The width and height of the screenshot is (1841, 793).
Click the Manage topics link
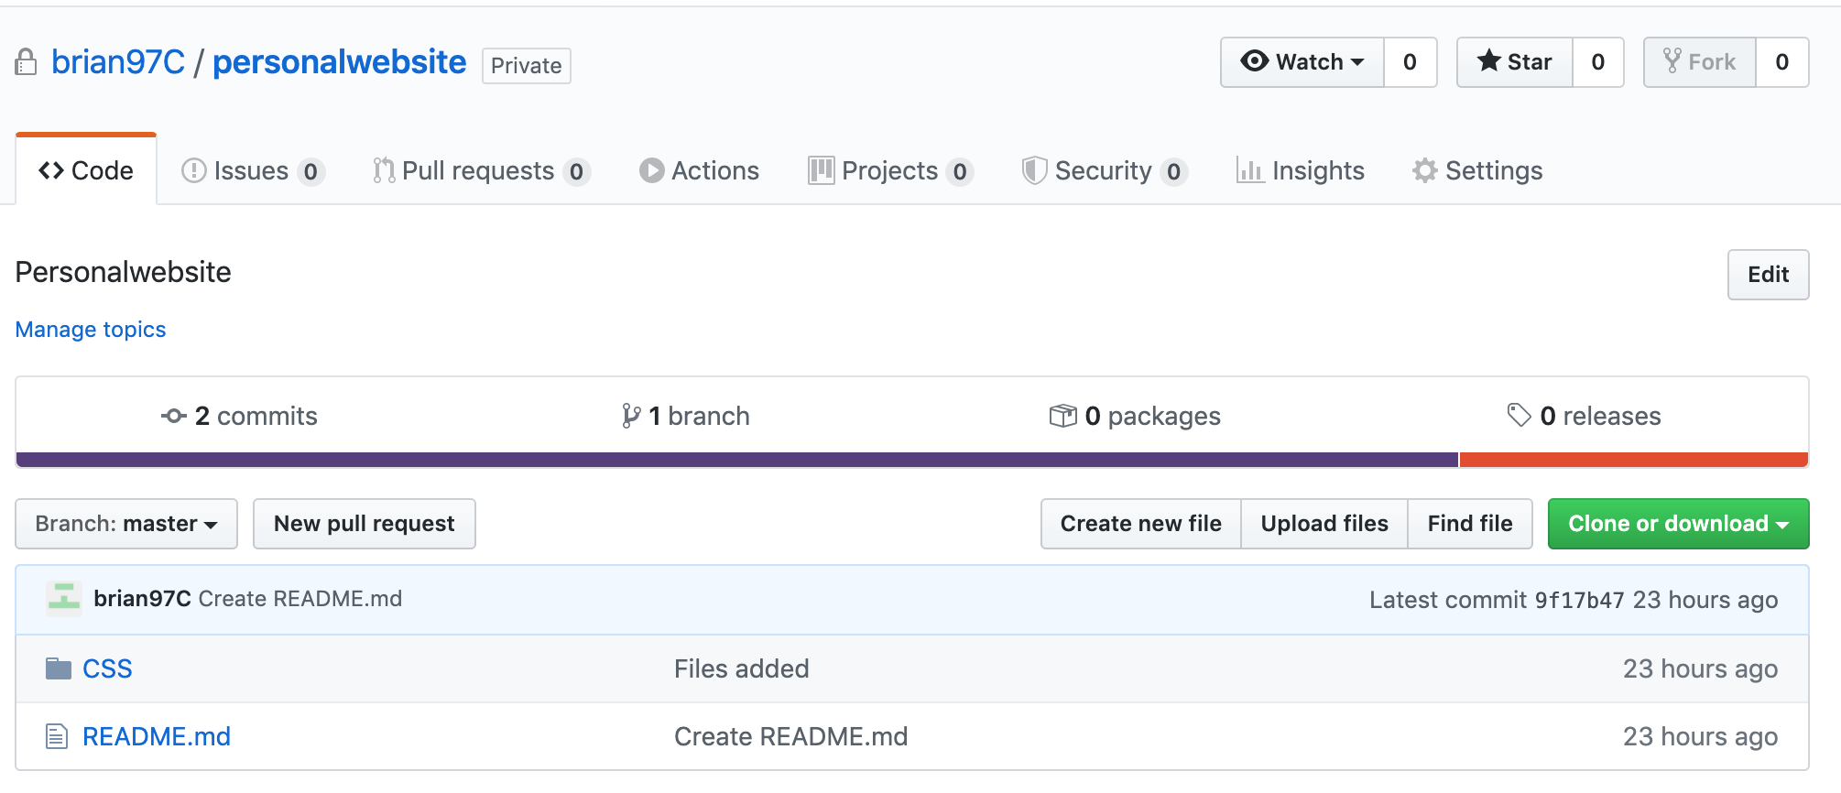(x=91, y=330)
